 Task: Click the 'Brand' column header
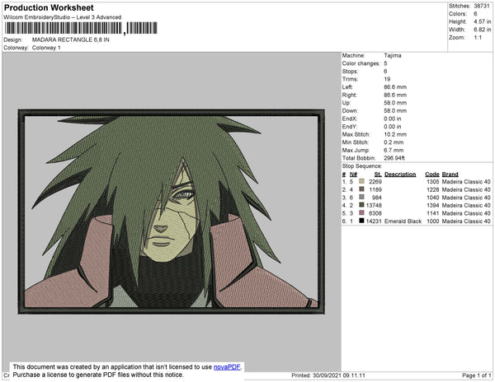click(x=450, y=175)
